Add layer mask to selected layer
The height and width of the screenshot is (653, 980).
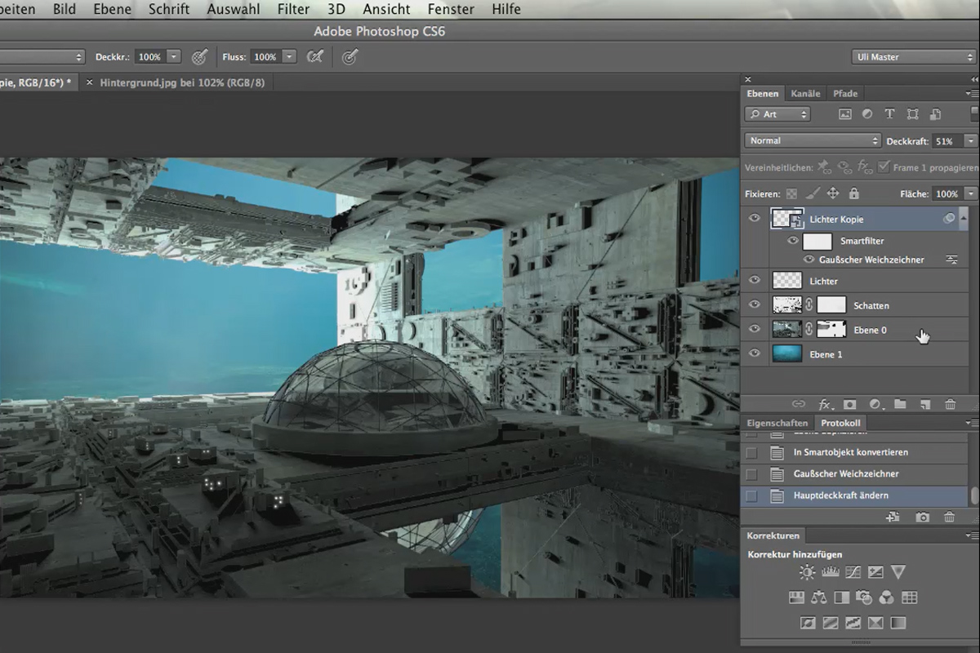click(850, 404)
